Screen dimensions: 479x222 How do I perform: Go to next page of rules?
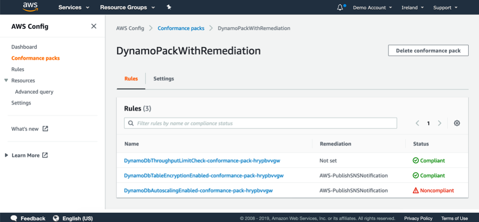pos(440,123)
